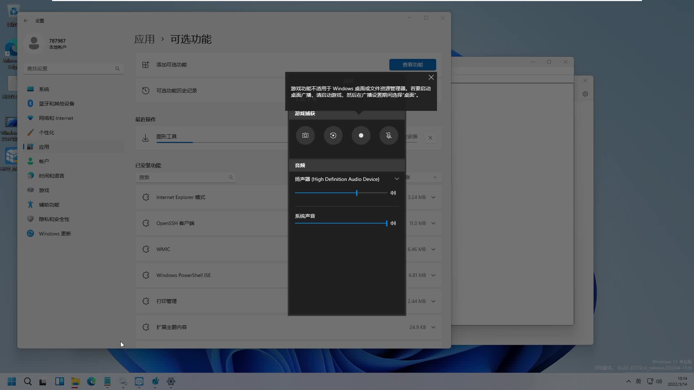The width and height of the screenshot is (694, 390).
Task: Expand the WMIC feature details
Action: coord(433,249)
